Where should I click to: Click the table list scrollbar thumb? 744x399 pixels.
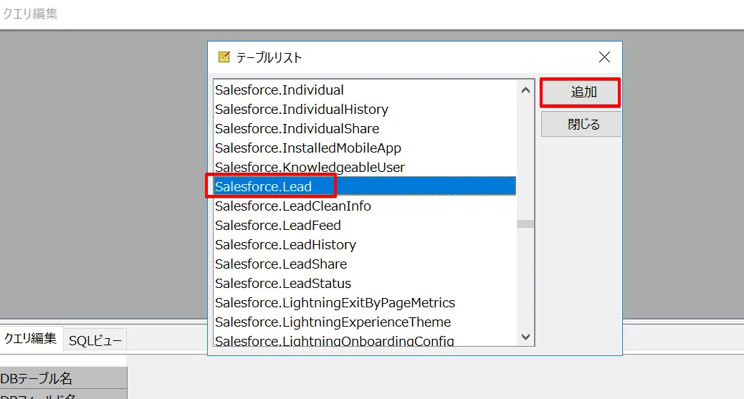coord(525,223)
